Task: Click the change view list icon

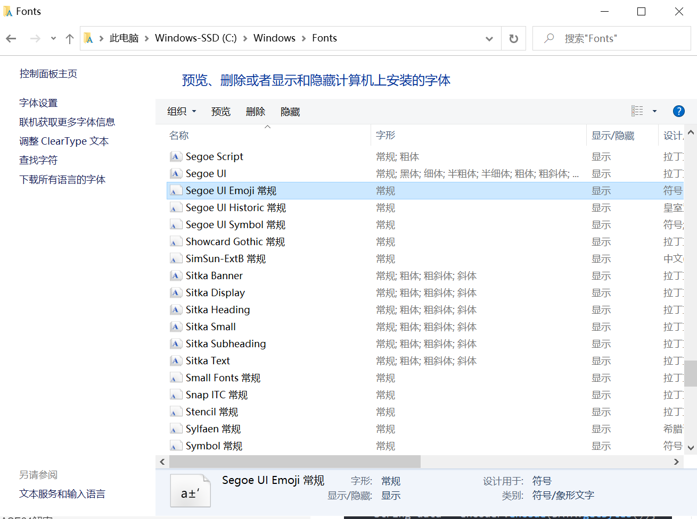Action: tap(637, 111)
